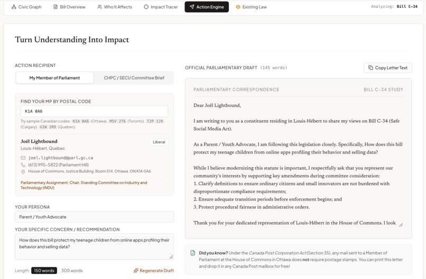Click the Dear Joël Lightbound salutation
This screenshot has width=426, height=279.
tap(217, 105)
